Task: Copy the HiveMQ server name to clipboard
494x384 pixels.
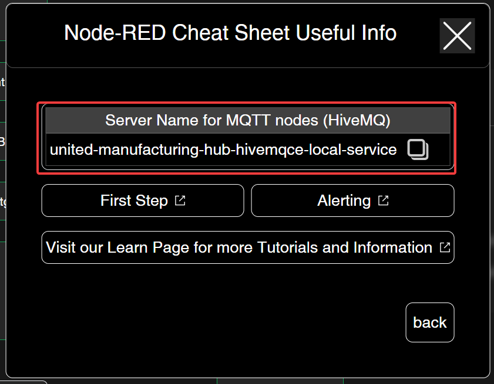Action: [x=418, y=149]
